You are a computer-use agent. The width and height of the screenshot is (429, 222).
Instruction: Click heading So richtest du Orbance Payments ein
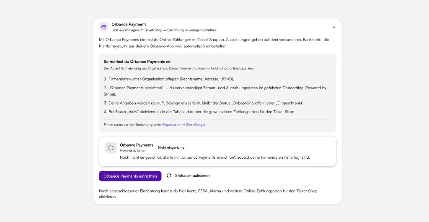[137, 62]
